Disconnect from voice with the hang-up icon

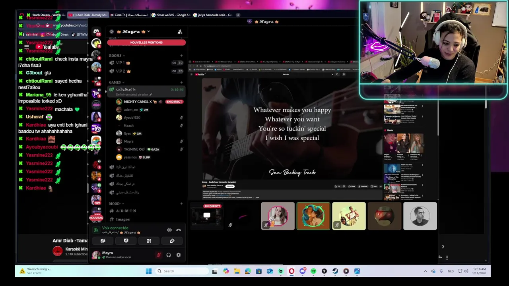click(179, 230)
